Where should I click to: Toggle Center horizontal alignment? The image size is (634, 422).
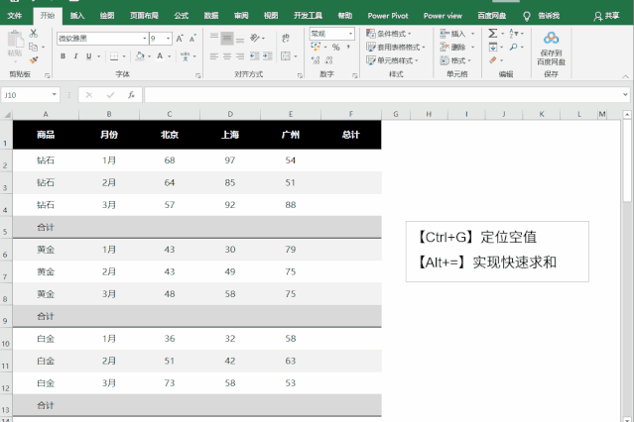tap(227, 56)
